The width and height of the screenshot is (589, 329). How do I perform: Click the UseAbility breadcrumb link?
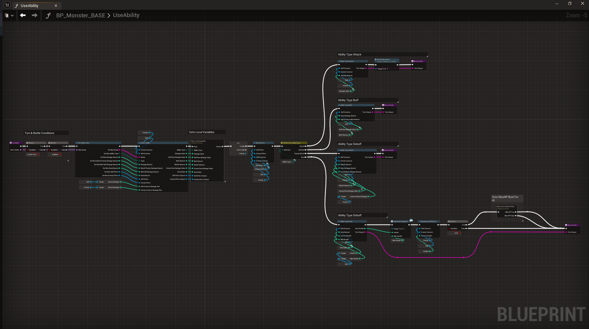(126, 15)
